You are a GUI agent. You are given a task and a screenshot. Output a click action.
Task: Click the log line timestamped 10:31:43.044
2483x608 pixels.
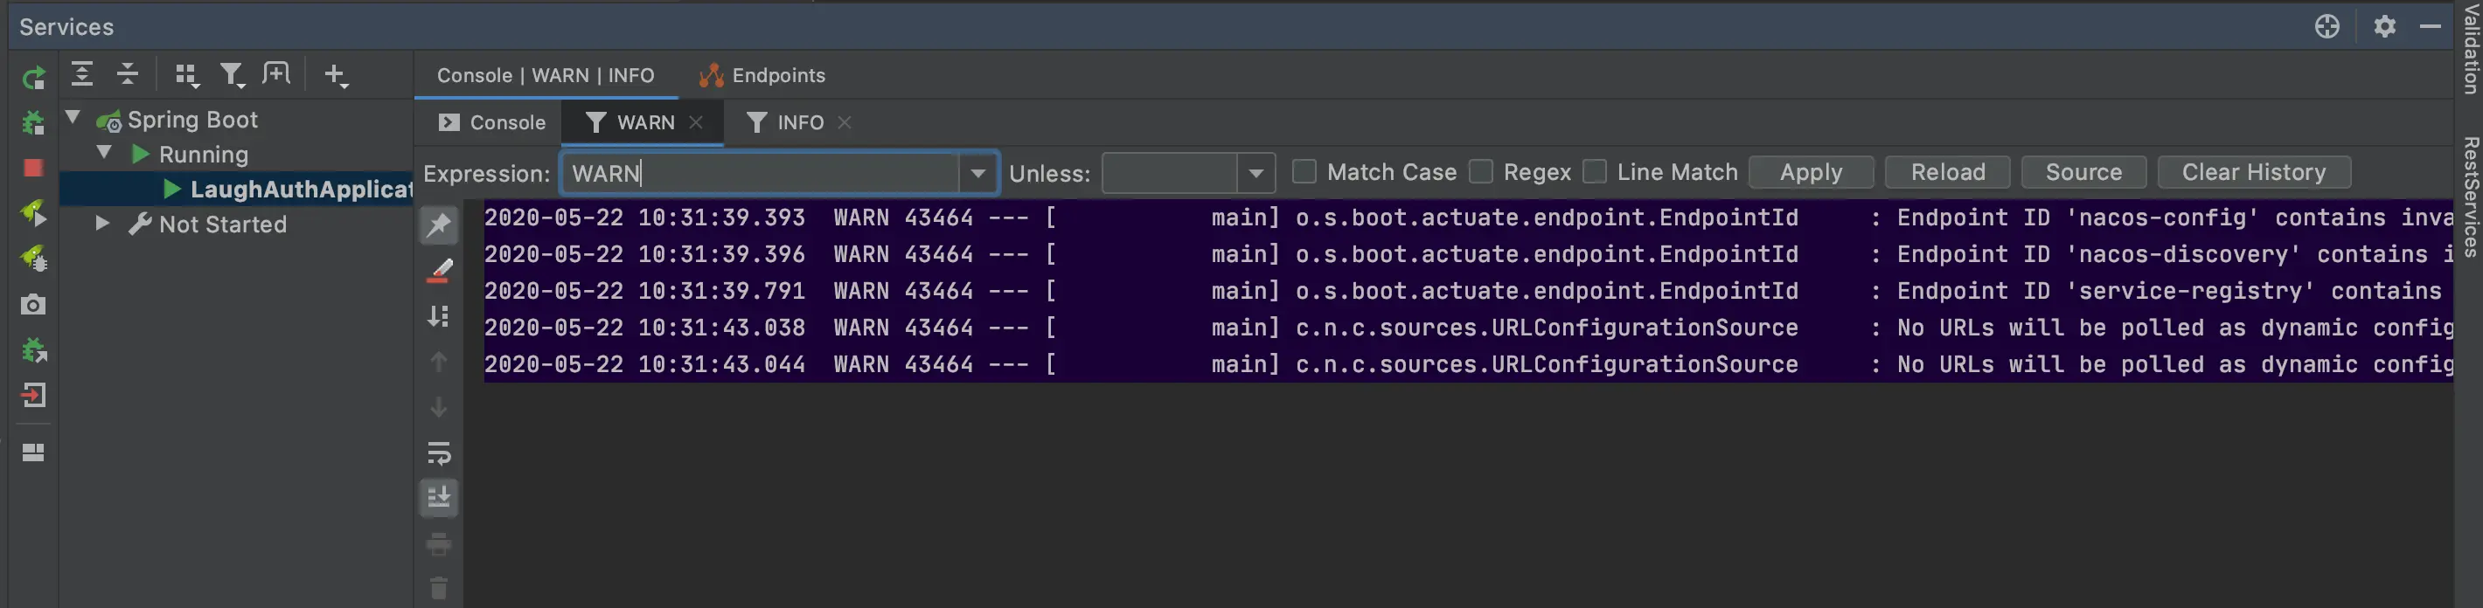tap(1468, 364)
